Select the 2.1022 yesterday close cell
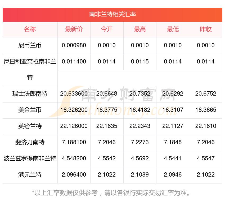 [x=205, y=175]
